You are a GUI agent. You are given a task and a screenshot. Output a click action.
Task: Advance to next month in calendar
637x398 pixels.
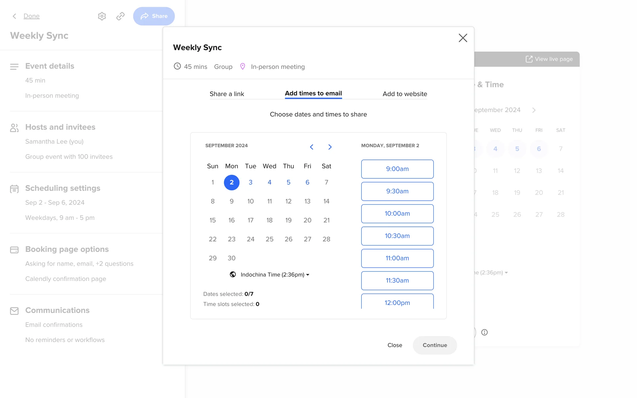click(330, 147)
